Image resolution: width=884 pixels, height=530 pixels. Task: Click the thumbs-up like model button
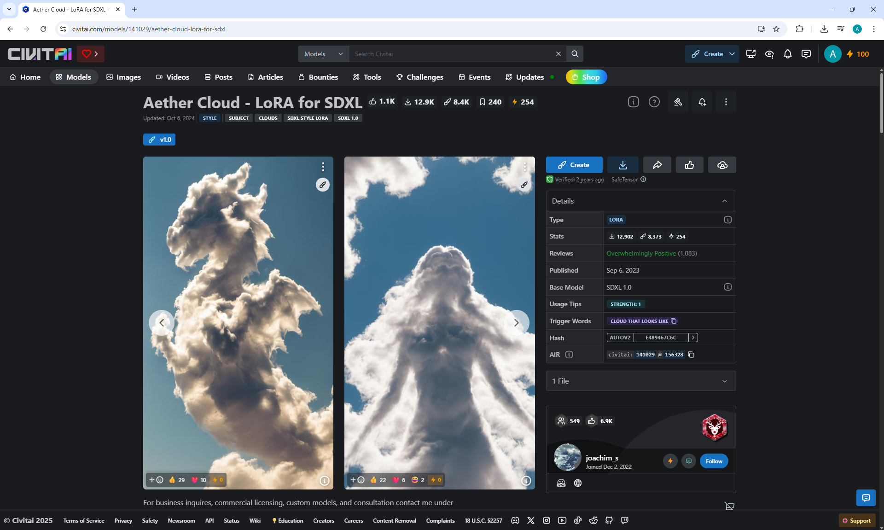point(689,165)
